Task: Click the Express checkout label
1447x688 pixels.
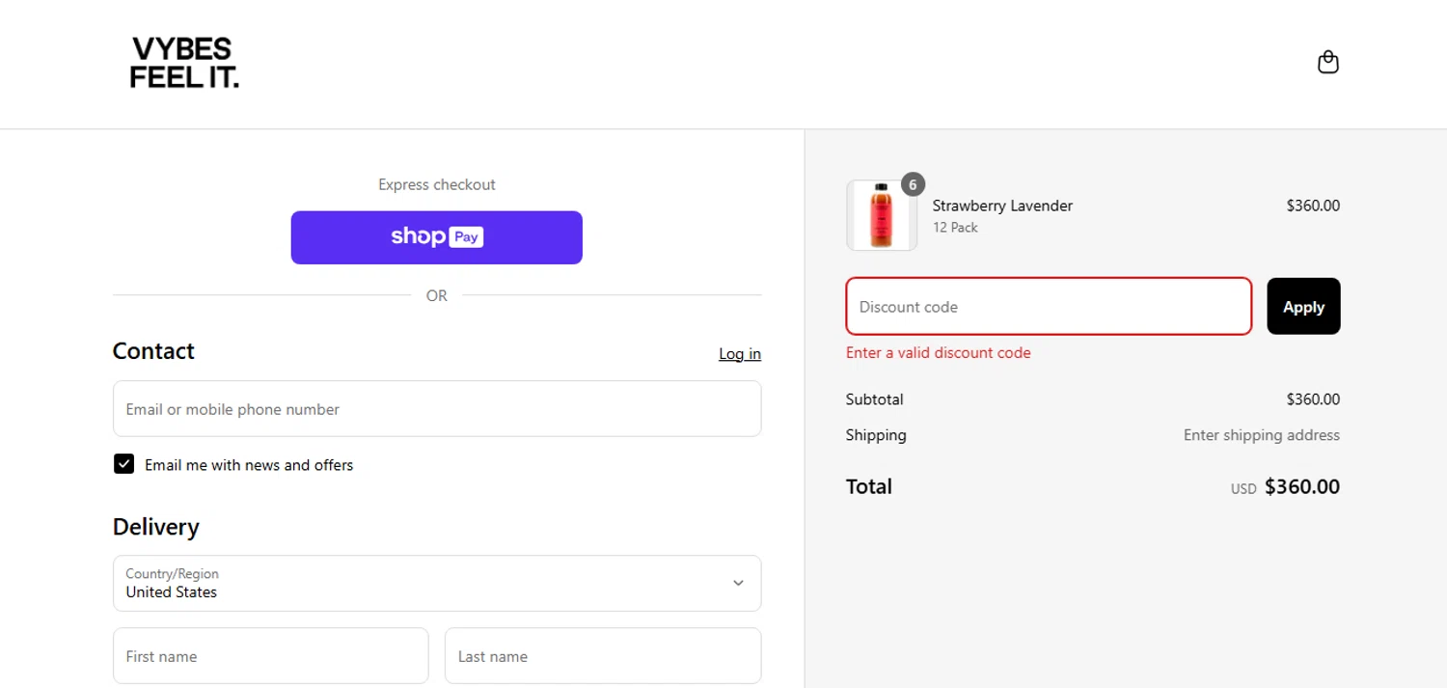Action: coord(436,184)
